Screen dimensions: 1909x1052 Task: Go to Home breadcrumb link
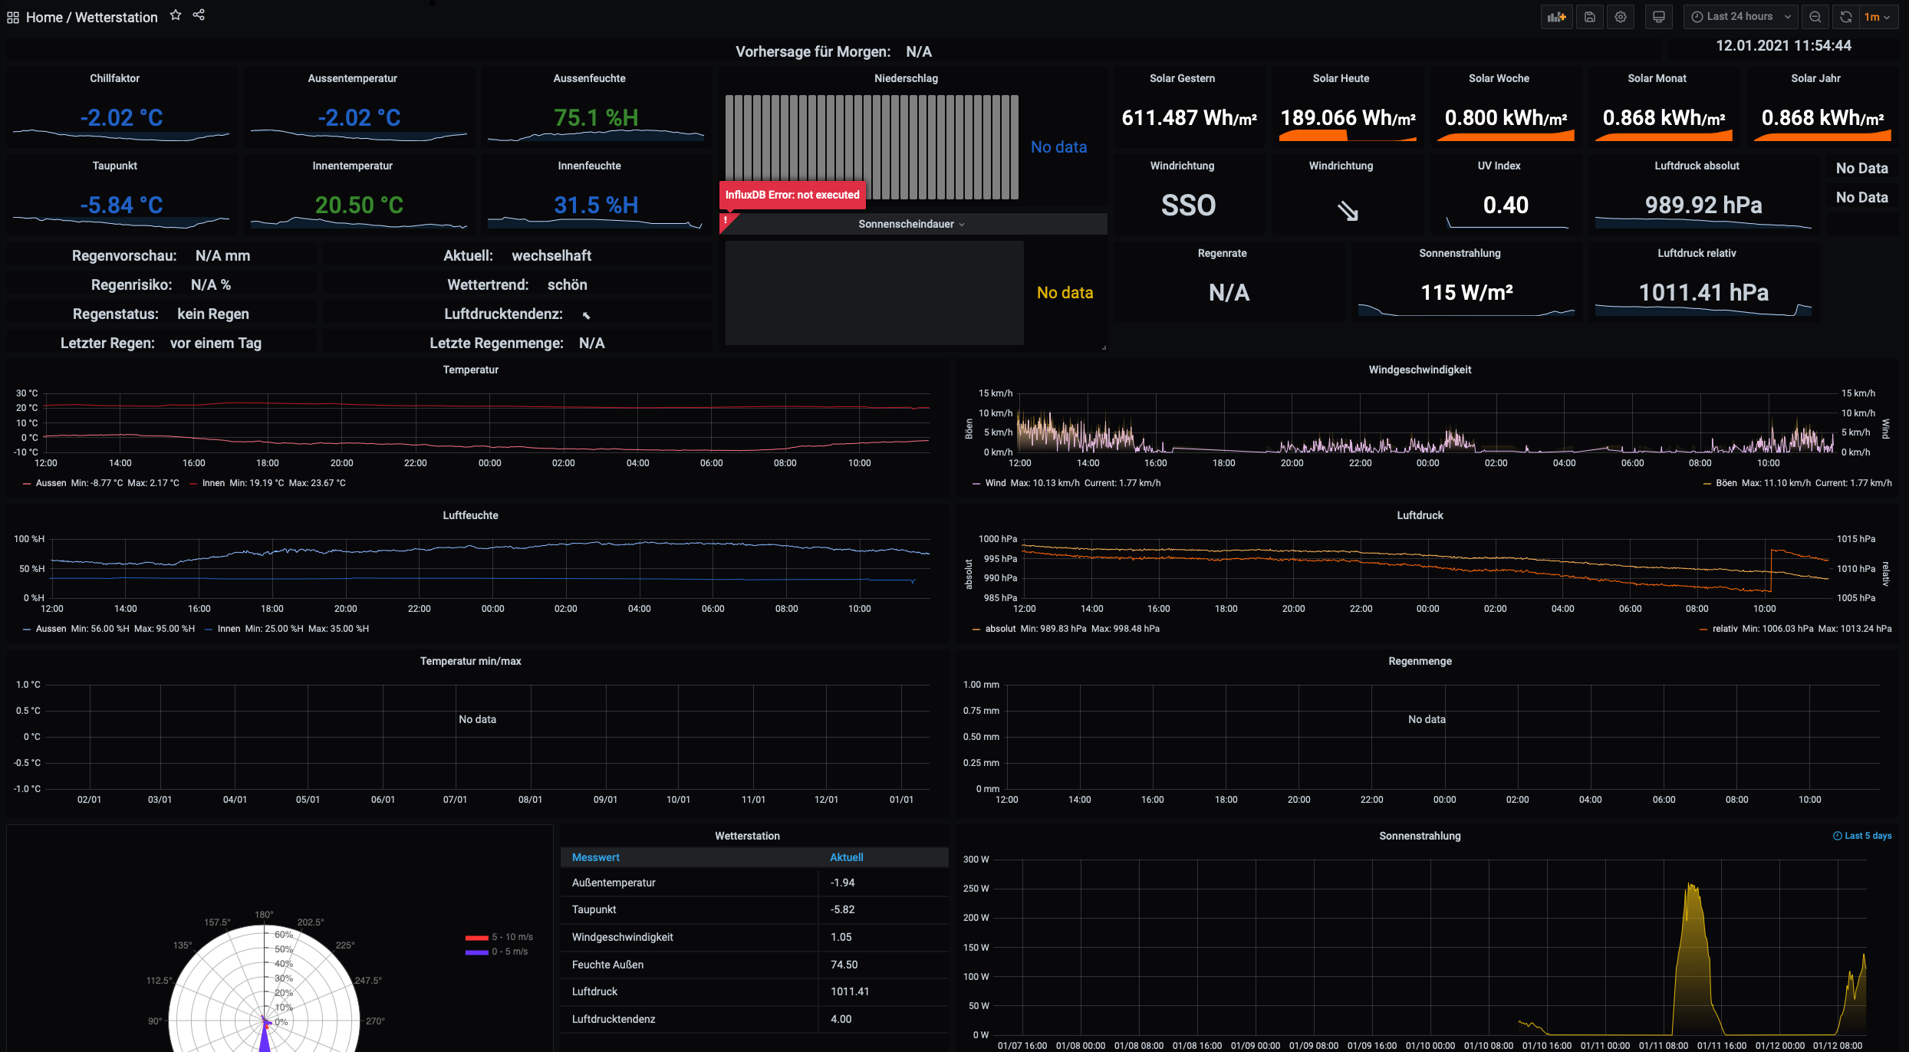pyautogui.click(x=44, y=17)
